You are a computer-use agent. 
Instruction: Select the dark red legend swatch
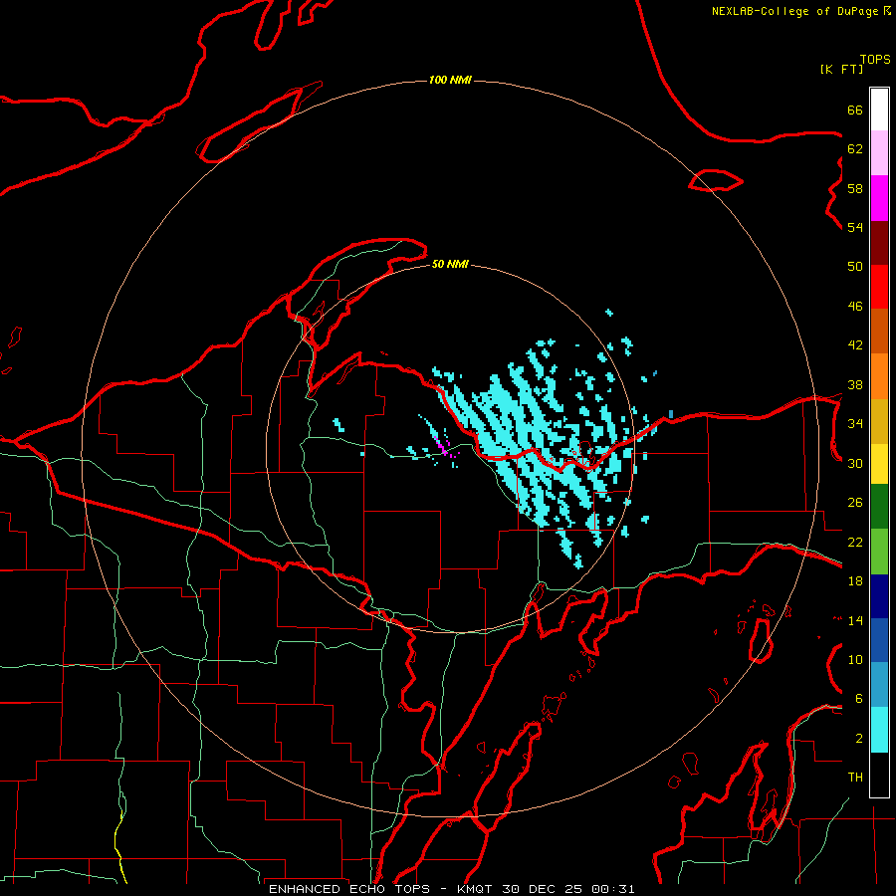[879, 242]
